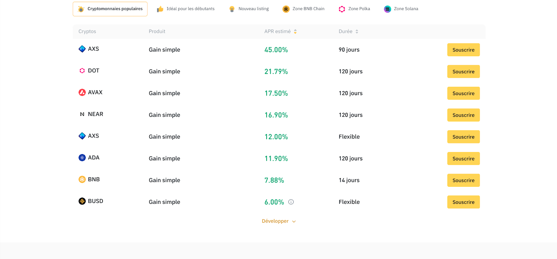Sort by APR estimé column arrows
This screenshot has width=557, height=259.
tap(295, 32)
